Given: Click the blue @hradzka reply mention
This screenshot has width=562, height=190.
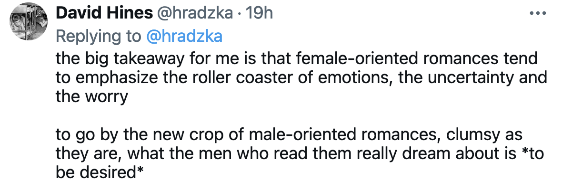Looking at the screenshot, I should point(184,36).
